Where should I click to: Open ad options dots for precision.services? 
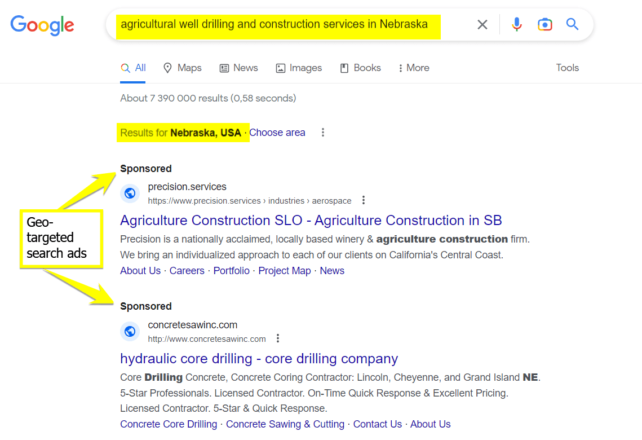pyautogui.click(x=363, y=200)
